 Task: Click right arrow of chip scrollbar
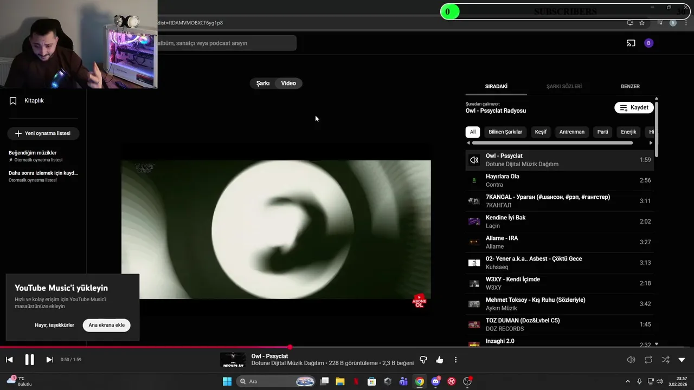coord(651,143)
